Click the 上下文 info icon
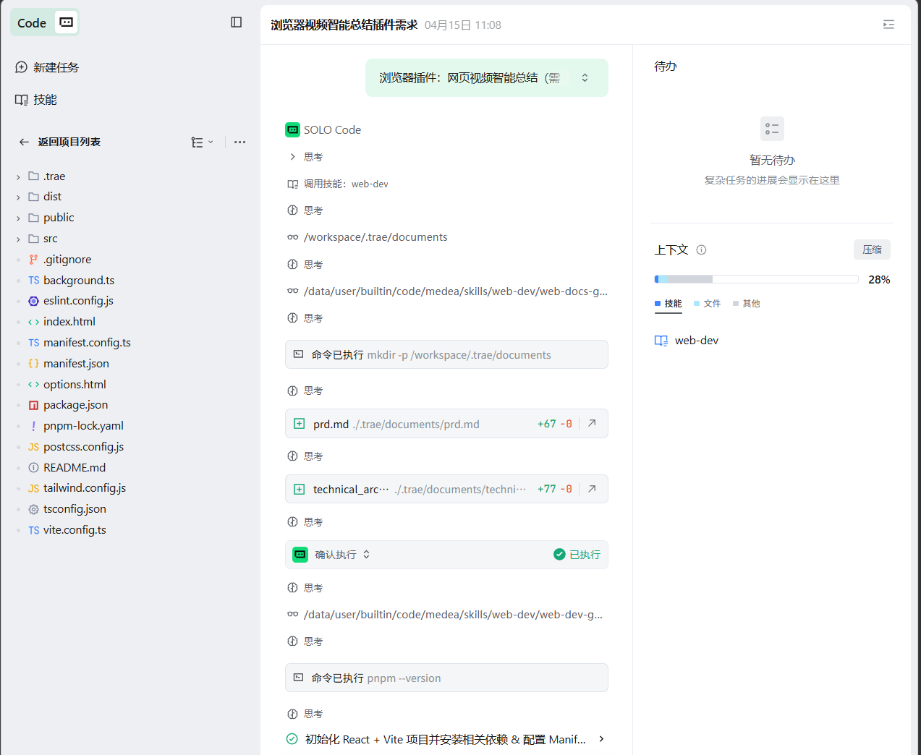The width and height of the screenshot is (921, 755). (x=701, y=250)
